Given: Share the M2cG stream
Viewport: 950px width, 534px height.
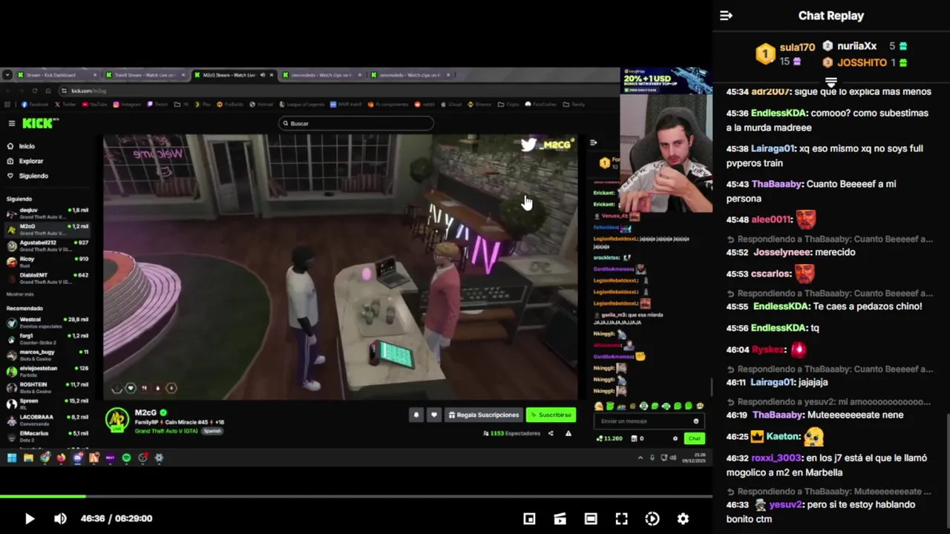Looking at the screenshot, I should tap(551, 433).
